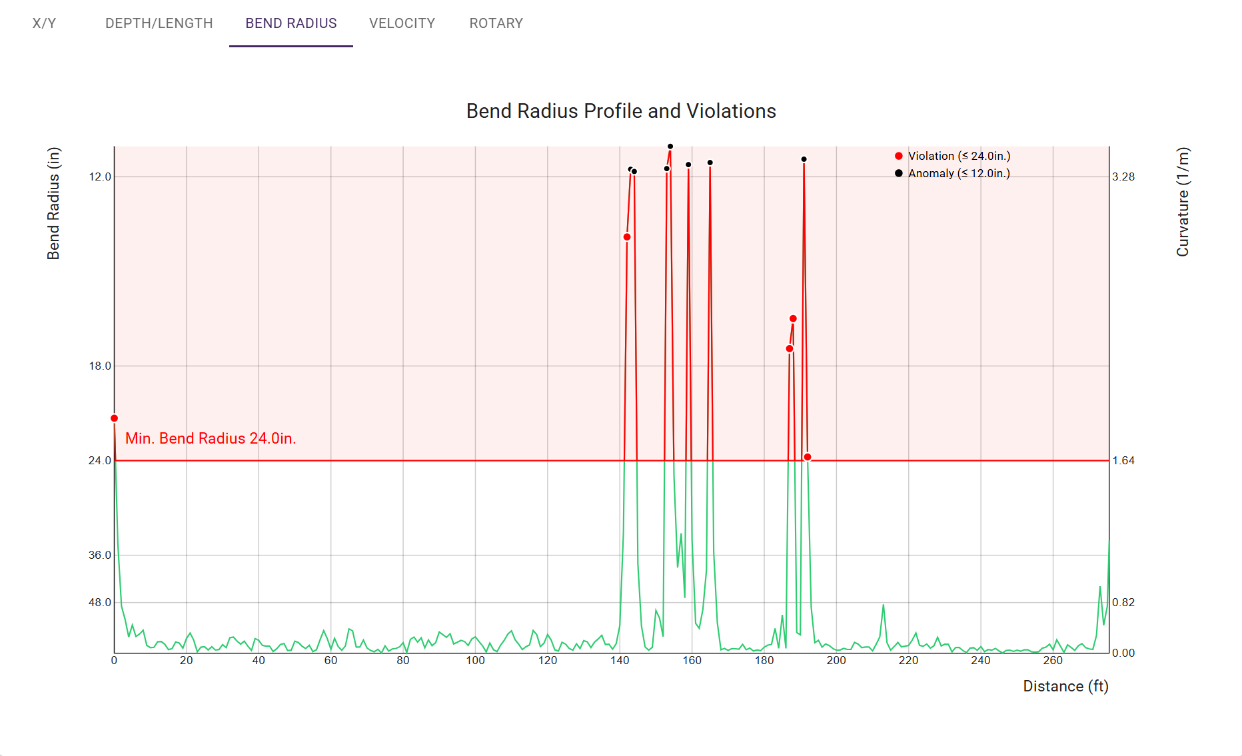Click the black Anomaly legend marker dot
Viewport: 1242px width, 756px height.
[x=898, y=173]
